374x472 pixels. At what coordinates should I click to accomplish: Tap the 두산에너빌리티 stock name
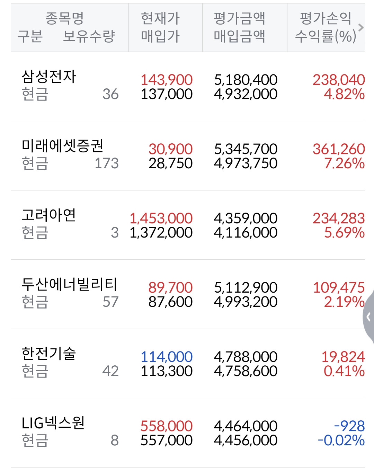click(69, 285)
